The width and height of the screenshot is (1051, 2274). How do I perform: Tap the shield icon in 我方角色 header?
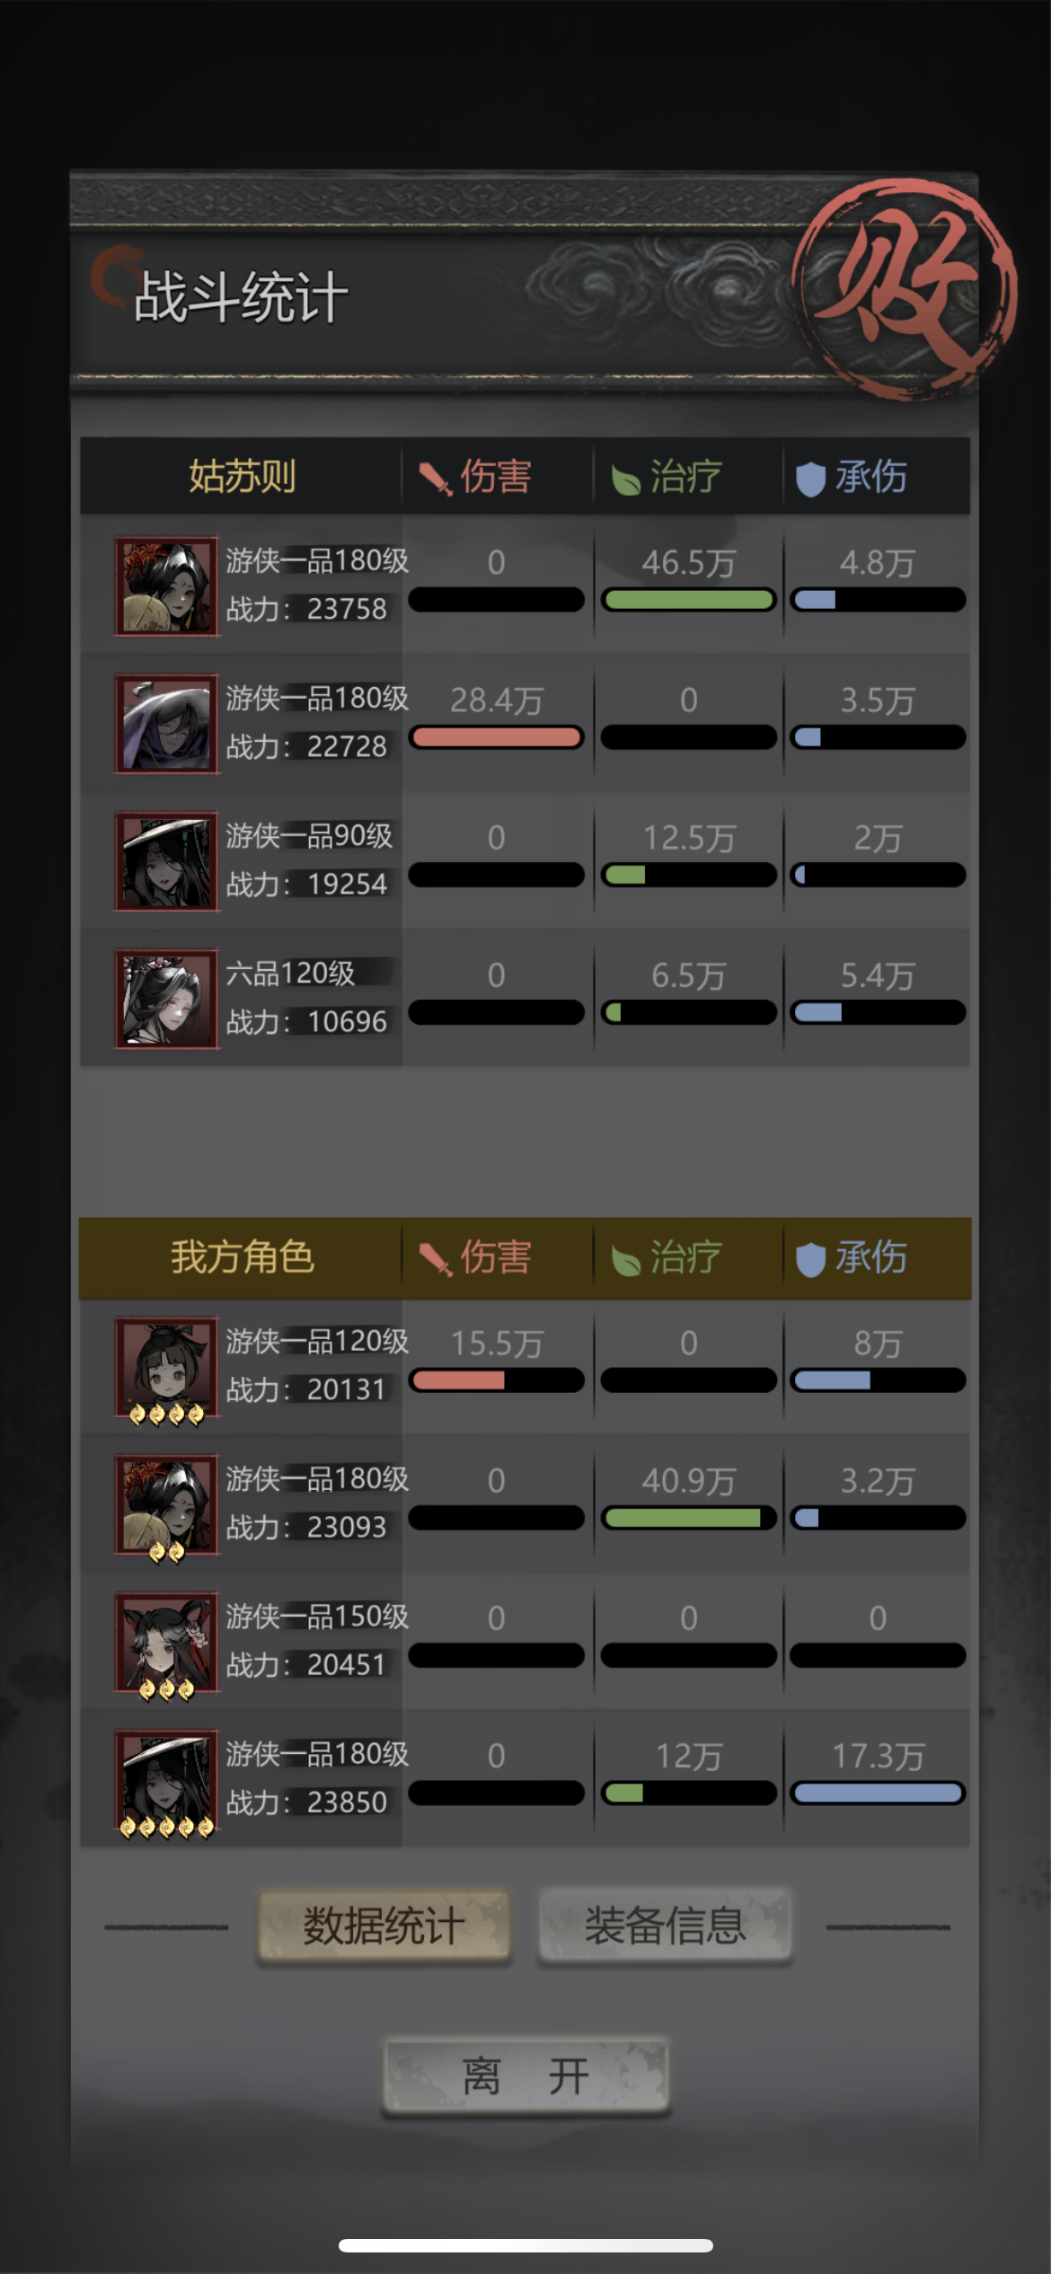[810, 1259]
